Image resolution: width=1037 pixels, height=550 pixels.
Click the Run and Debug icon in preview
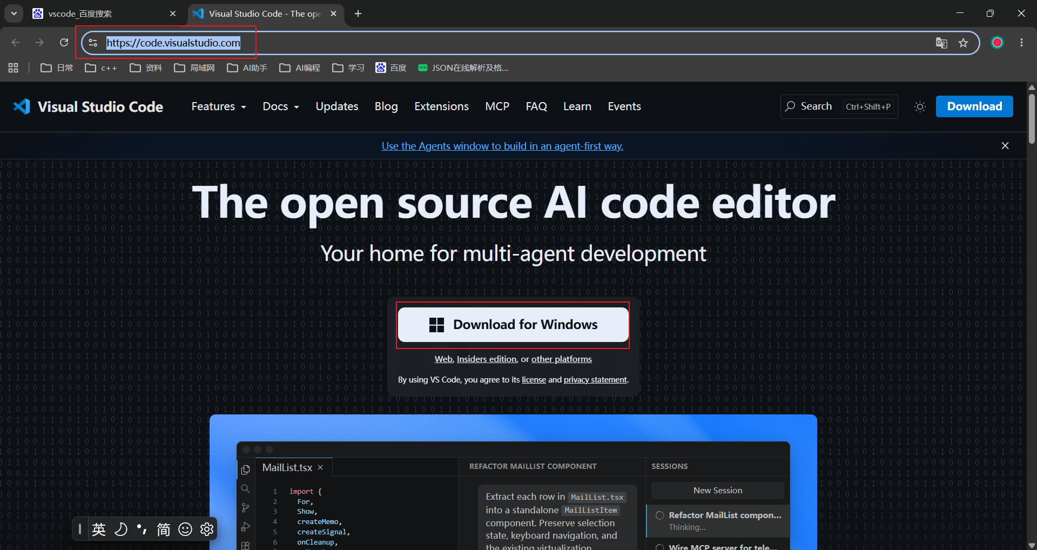point(245,527)
